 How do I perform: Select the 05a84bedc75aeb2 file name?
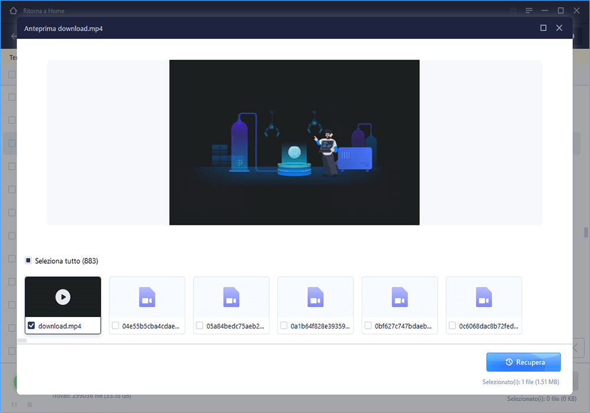235,326
